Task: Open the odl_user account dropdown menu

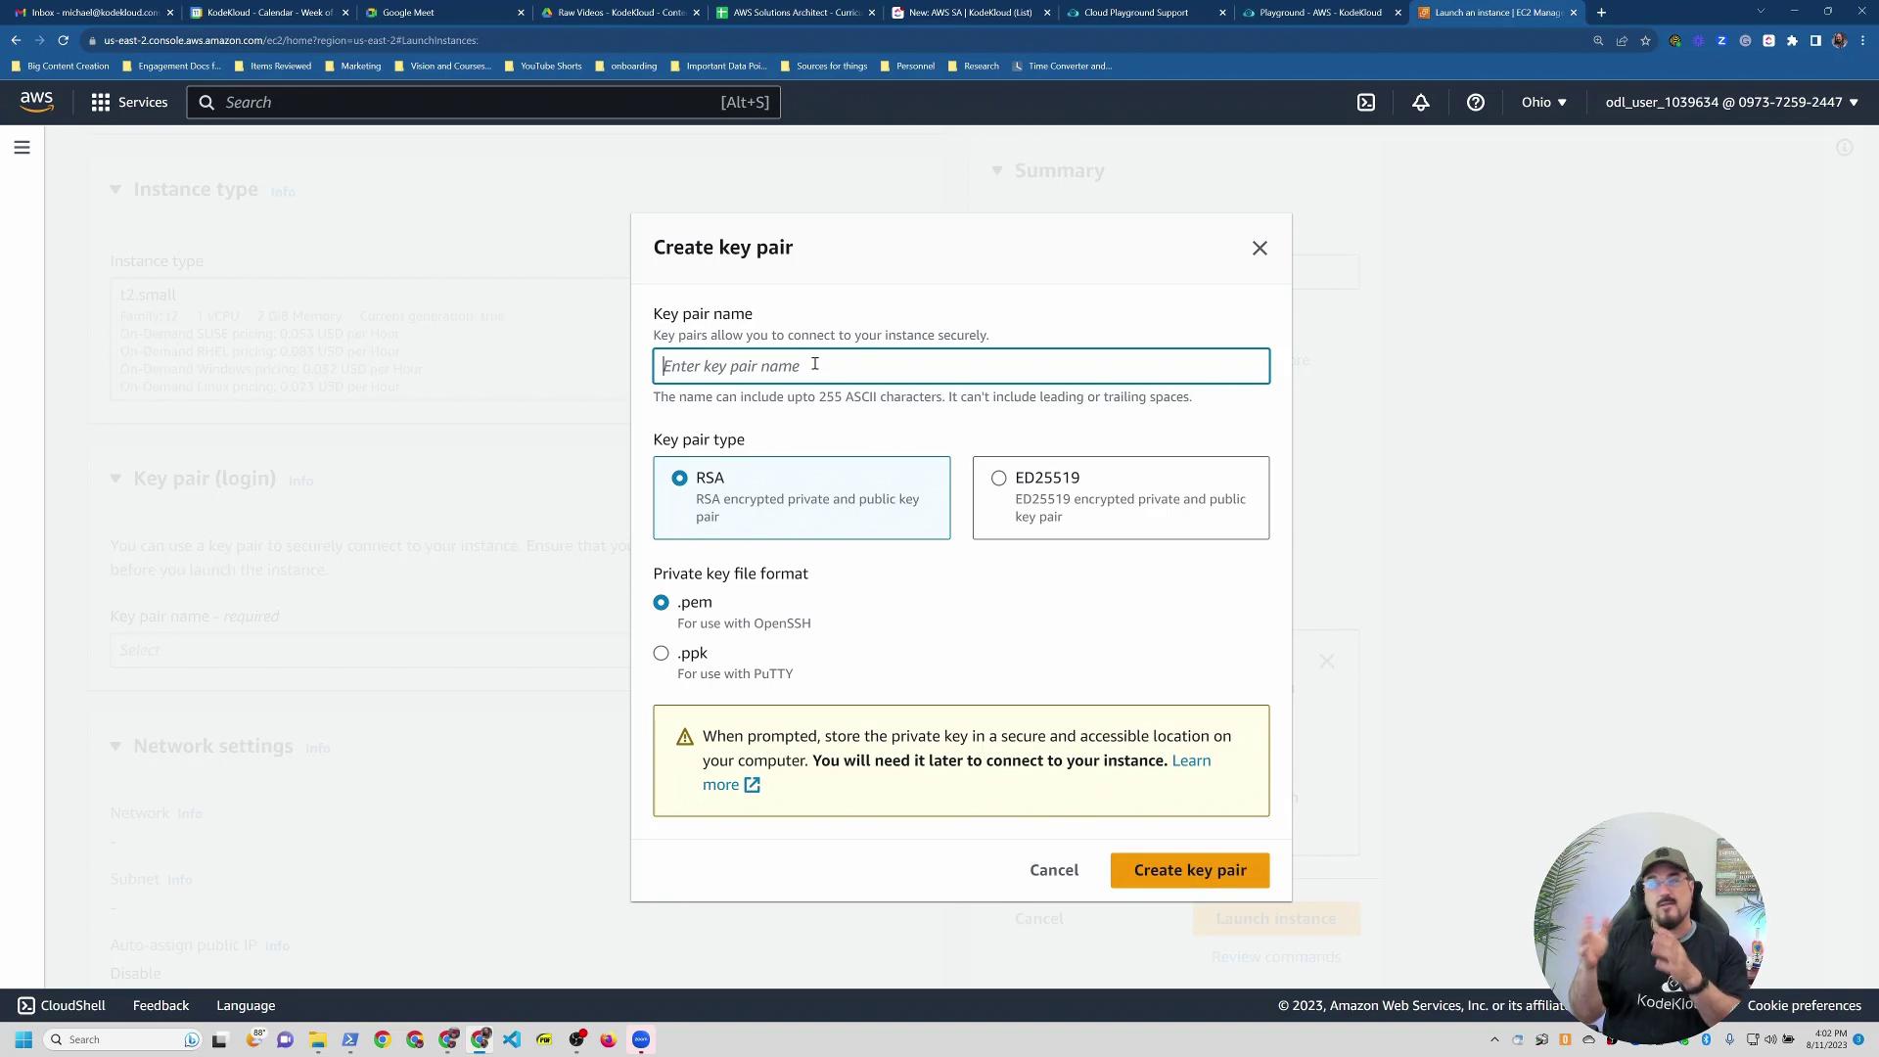Action: click(x=1730, y=102)
